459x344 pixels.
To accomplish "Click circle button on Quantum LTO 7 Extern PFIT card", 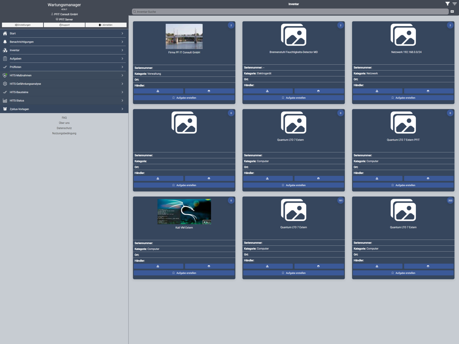I will (x=429, y=178).
